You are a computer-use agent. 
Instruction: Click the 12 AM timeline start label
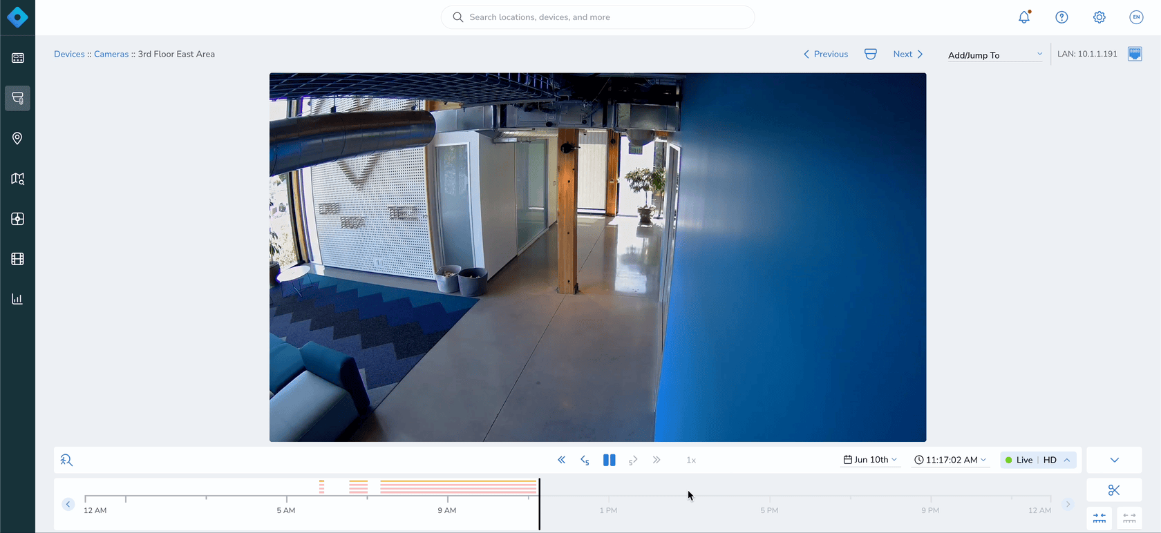coord(95,510)
